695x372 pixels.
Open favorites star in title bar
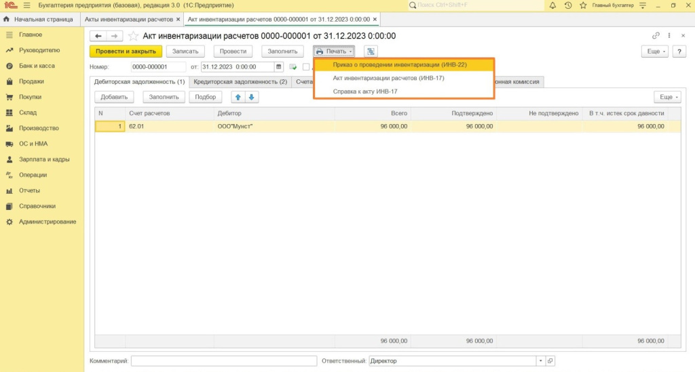[583, 5]
